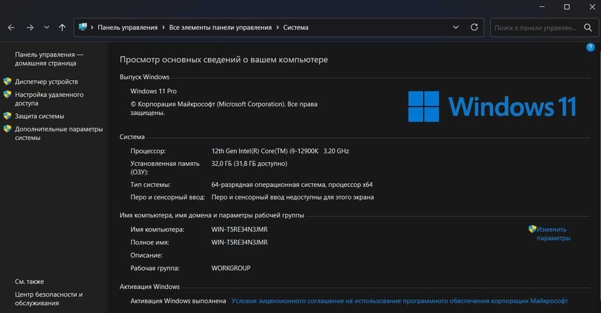This screenshot has height=313, width=601.
Task: Open help with the blue question mark icon
Action: click(591, 47)
